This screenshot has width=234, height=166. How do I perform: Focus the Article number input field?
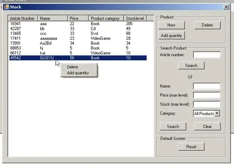[207, 55]
